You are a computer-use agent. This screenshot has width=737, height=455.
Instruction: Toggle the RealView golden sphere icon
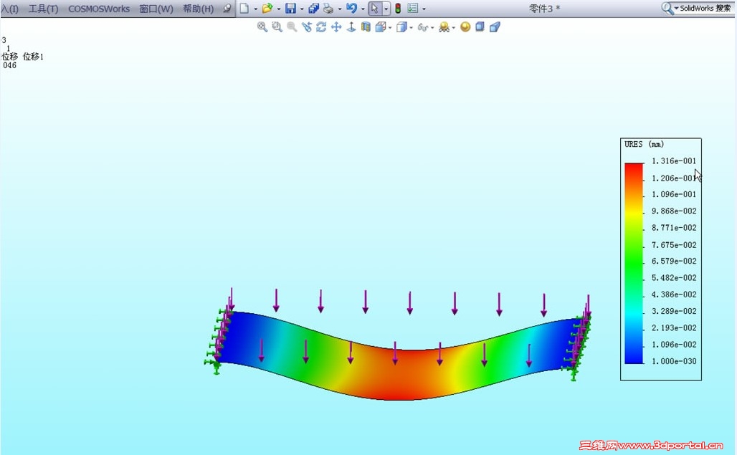[465, 27]
